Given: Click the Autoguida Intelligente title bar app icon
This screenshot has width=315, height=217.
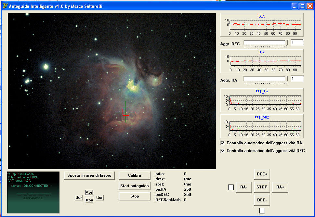Looking at the screenshot, I should [x=5, y=6].
